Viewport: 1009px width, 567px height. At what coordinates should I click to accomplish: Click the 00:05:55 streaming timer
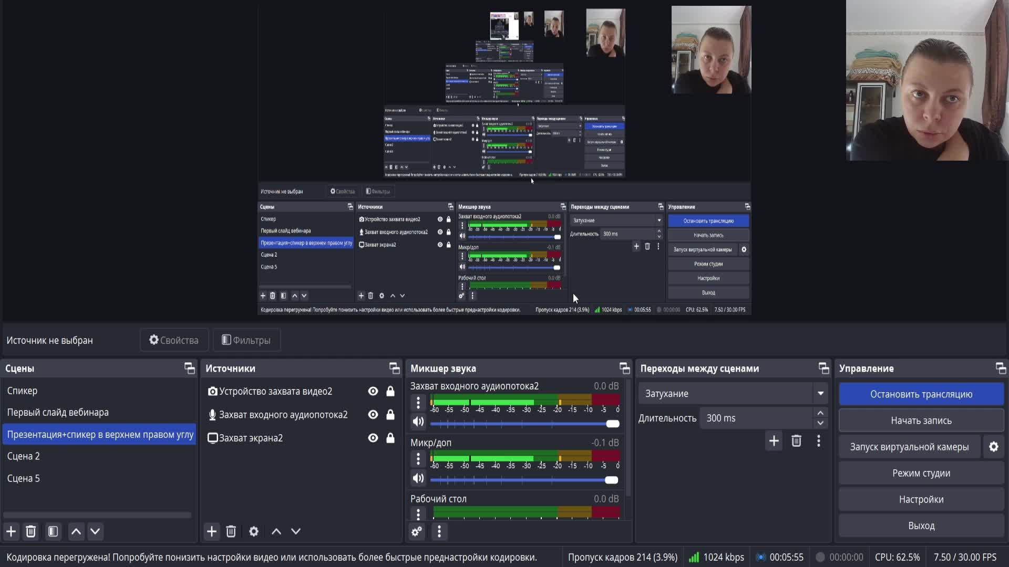[x=780, y=557]
